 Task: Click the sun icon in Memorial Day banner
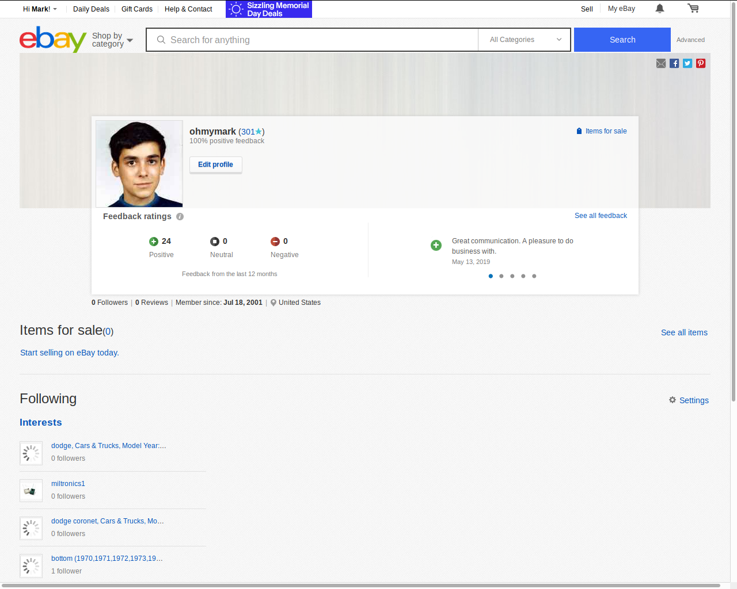(236, 9)
